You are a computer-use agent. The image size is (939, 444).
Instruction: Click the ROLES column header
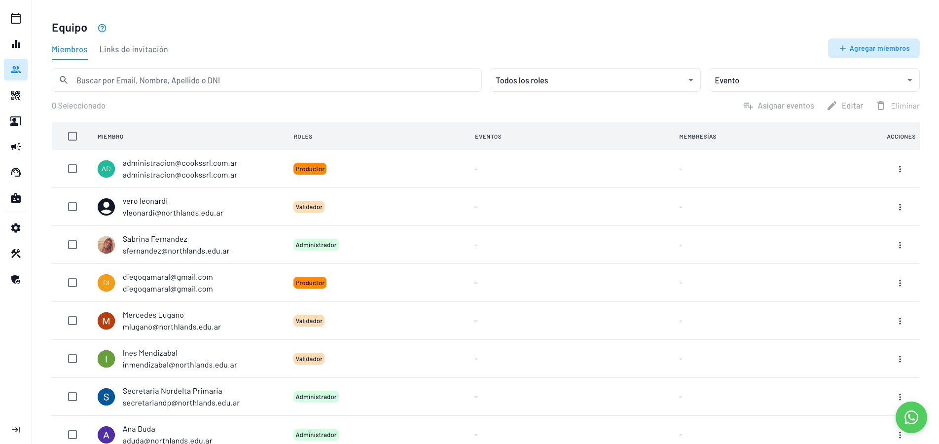[303, 137]
